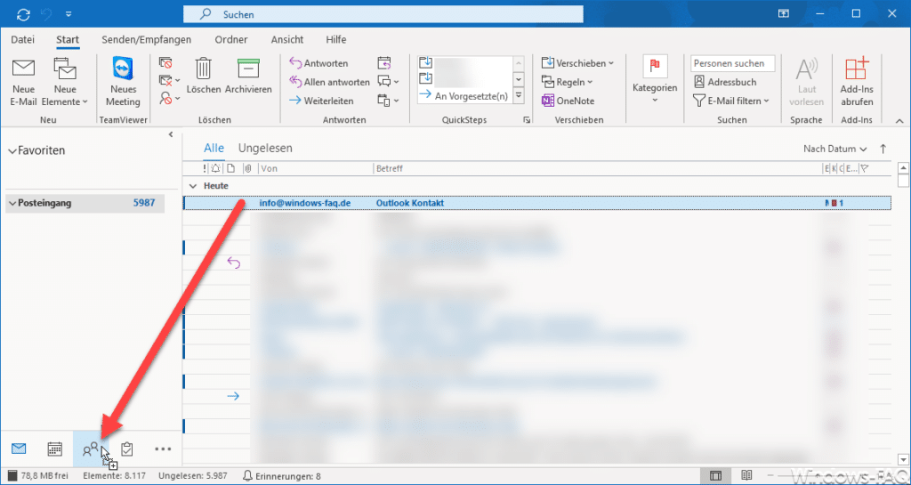Click the reply with meeting icon
Viewport: 911px width, 485px height.
[384, 62]
